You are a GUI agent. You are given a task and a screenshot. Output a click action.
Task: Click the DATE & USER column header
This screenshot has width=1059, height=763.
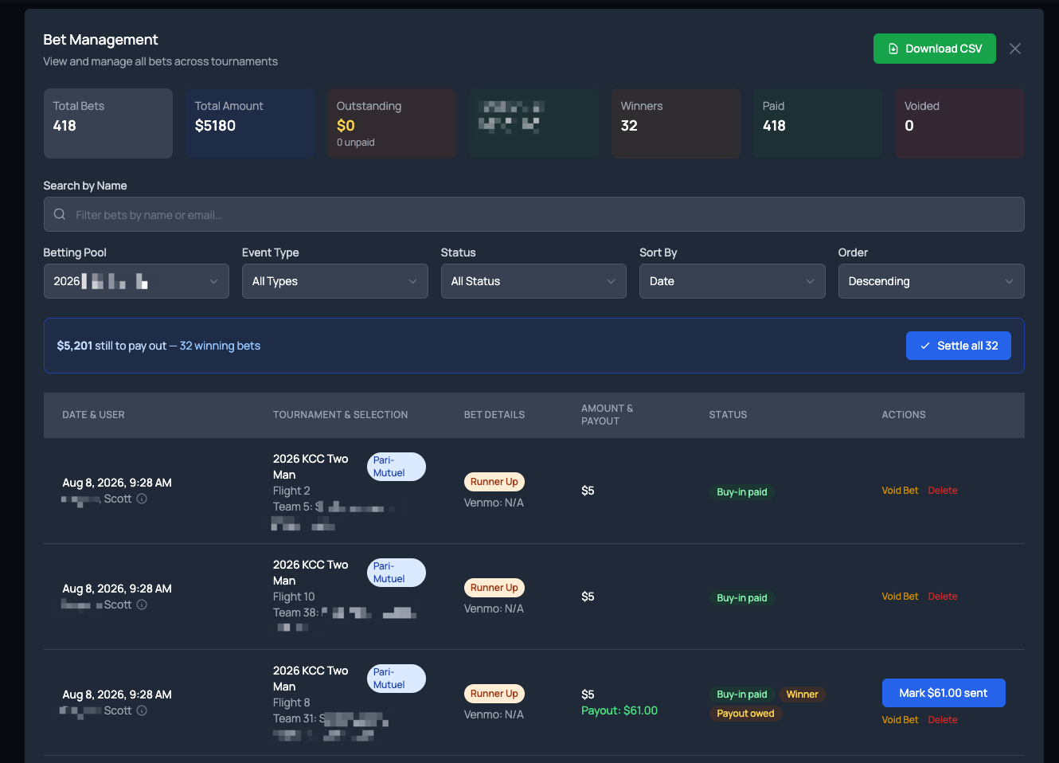tap(94, 415)
